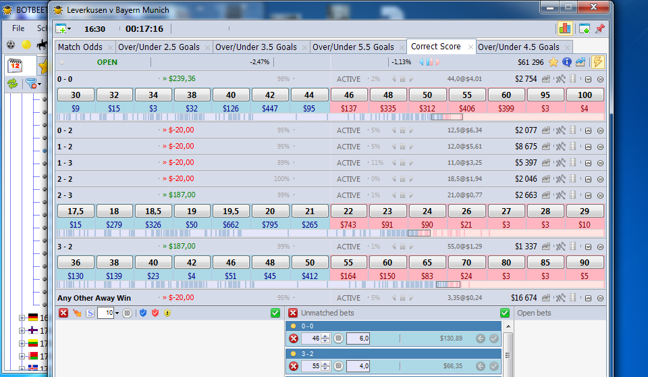Open the File menu in BOTBEETLE window
This screenshot has height=377, width=648.
click(18, 28)
